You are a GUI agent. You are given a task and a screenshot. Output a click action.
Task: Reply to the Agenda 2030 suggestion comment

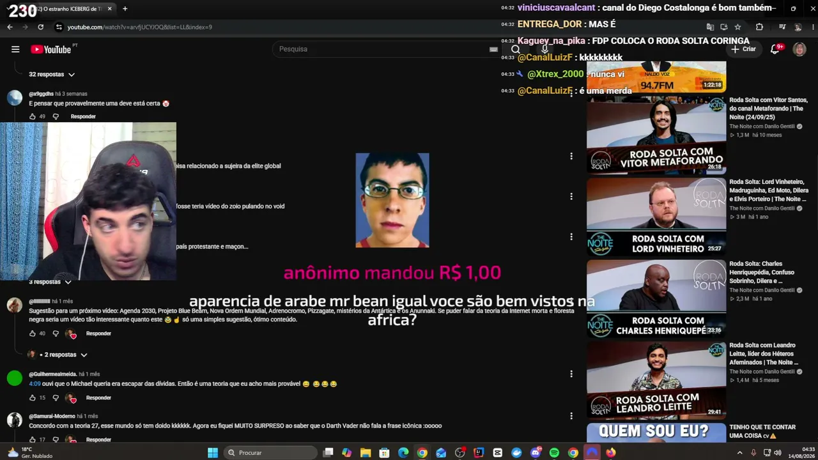click(98, 333)
